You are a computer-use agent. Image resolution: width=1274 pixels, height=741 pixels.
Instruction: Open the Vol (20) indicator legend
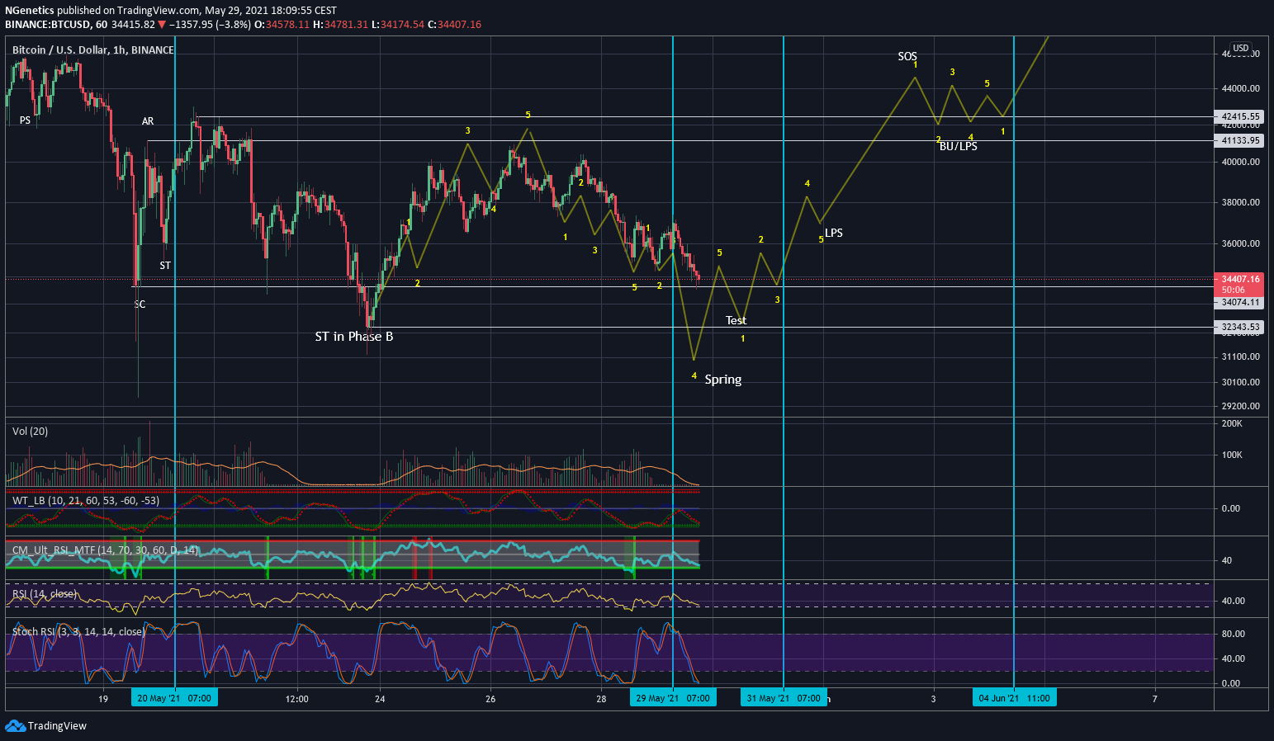pyautogui.click(x=30, y=432)
